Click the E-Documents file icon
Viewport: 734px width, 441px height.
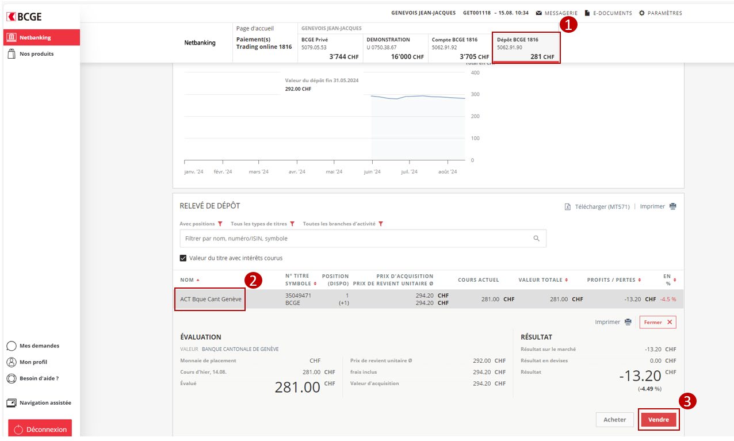[587, 13]
